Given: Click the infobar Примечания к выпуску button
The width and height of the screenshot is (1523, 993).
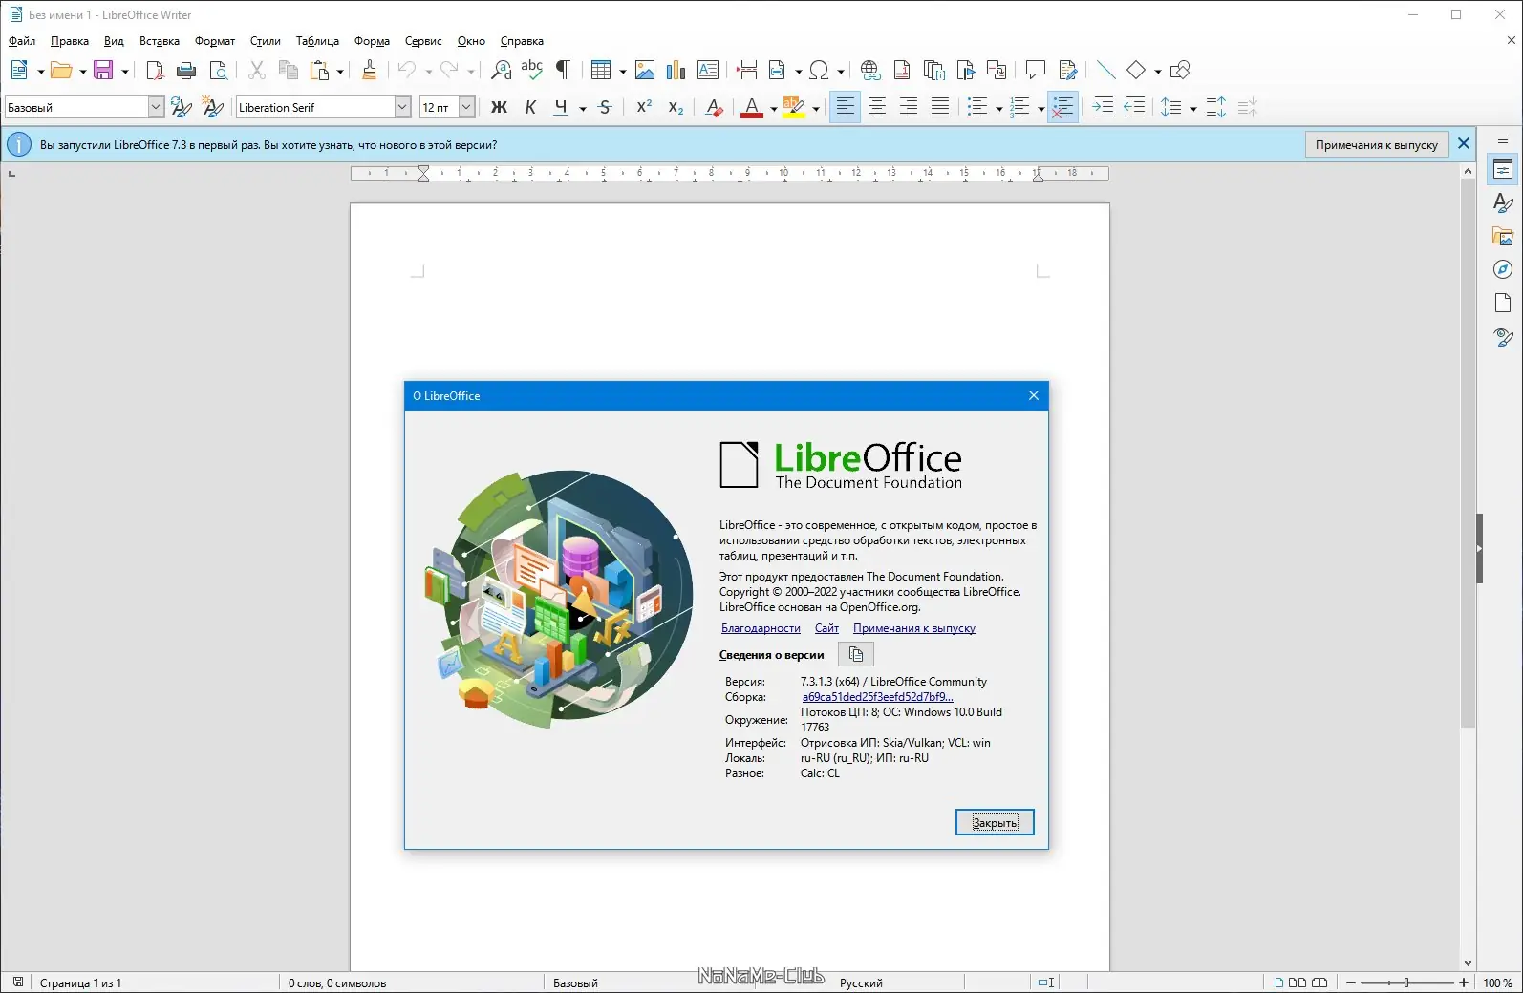Looking at the screenshot, I should (x=1376, y=144).
